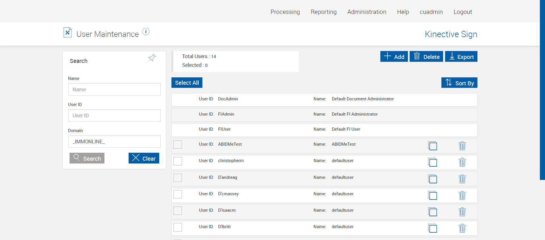The height and width of the screenshot is (240, 545).
Task: Click the info icon beside User Maintenance
Action: 146,31
